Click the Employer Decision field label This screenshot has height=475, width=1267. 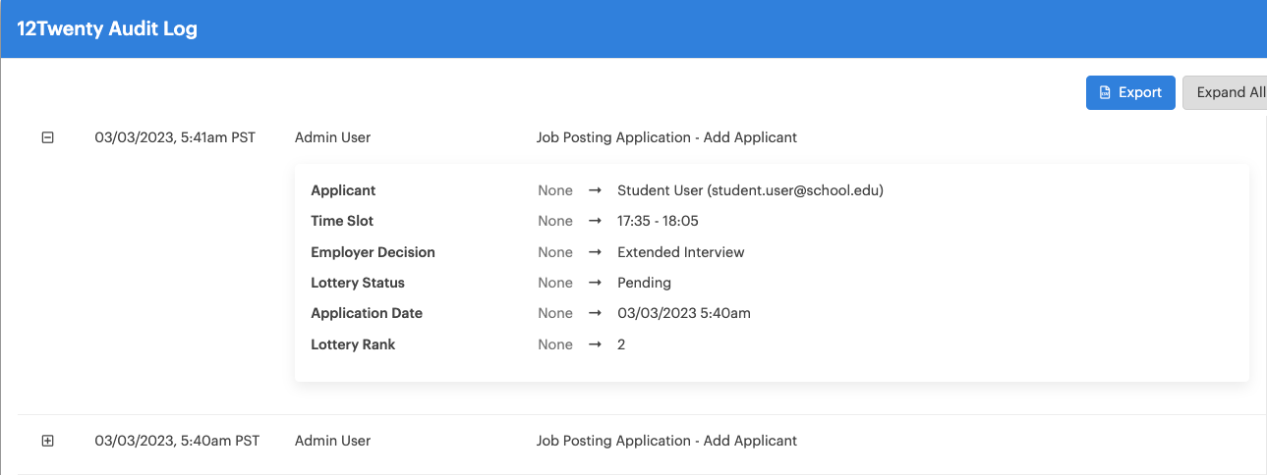(x=373, y=252)
